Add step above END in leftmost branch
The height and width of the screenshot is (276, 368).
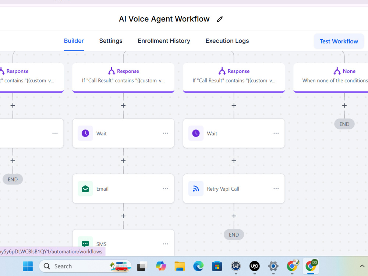tap(13, 161)
